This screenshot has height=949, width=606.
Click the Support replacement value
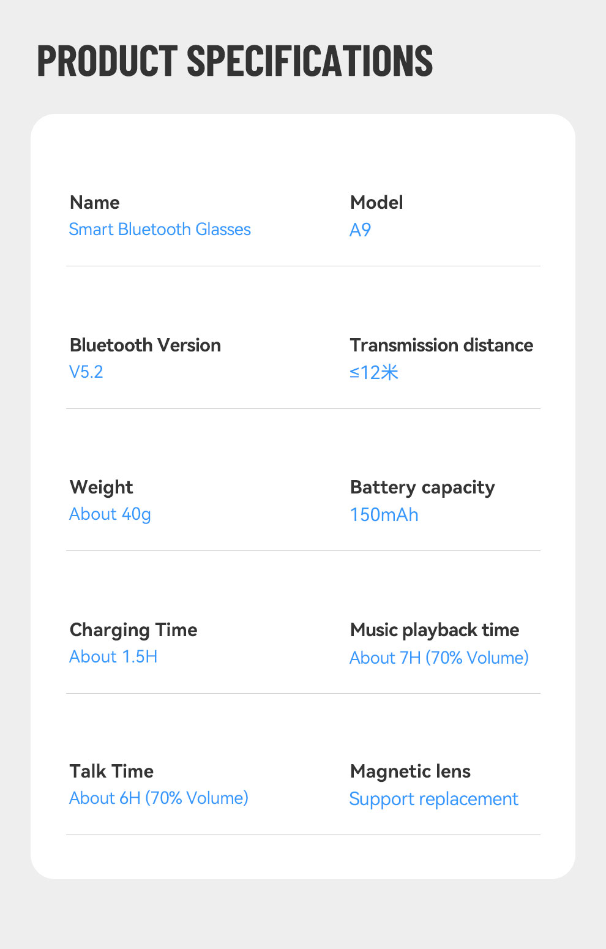tap(433, 800)
